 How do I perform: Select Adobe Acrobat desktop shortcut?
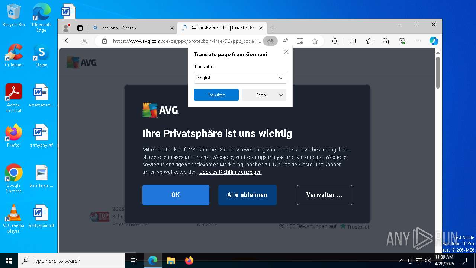click(14, 98)
